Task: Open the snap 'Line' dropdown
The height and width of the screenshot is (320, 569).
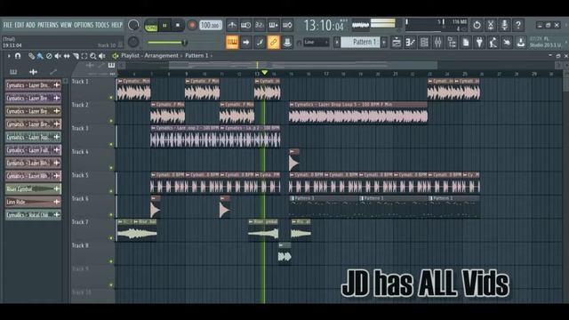Action: point(317,43)
